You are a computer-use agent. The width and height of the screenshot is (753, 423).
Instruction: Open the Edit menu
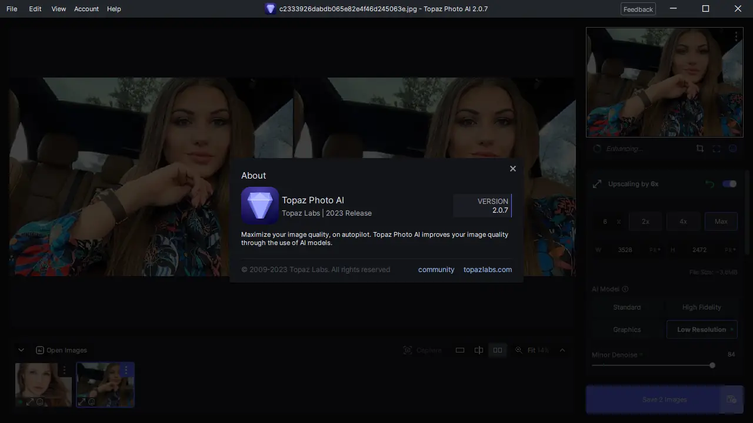tap(35, 9)
